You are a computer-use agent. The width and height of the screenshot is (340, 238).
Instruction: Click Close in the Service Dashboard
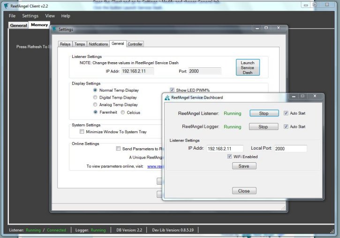pos(244,191)
